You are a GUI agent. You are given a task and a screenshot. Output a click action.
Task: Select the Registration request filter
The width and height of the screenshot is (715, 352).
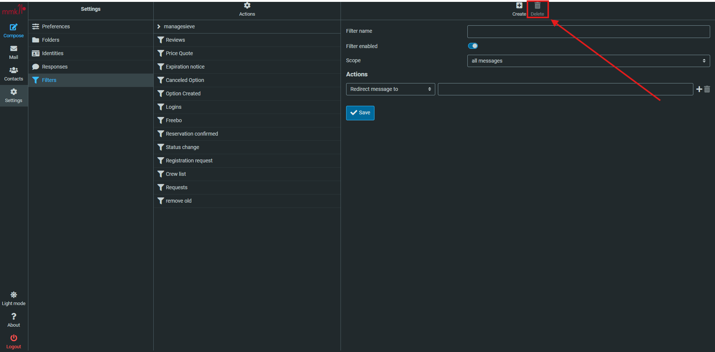(x=247, y=161)
